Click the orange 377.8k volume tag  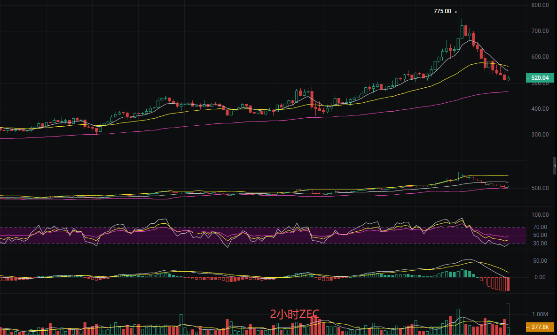(540, 327)
